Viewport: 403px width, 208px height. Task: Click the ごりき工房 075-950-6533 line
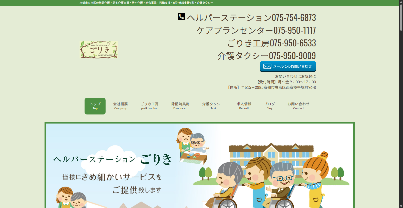pyautogui.click(x=271, y=43)
